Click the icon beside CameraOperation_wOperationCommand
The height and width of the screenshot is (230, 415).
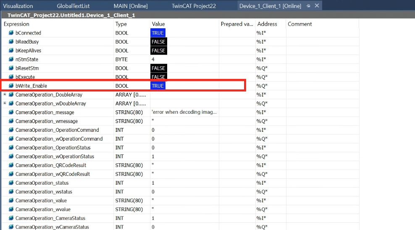tap(11, 139)
